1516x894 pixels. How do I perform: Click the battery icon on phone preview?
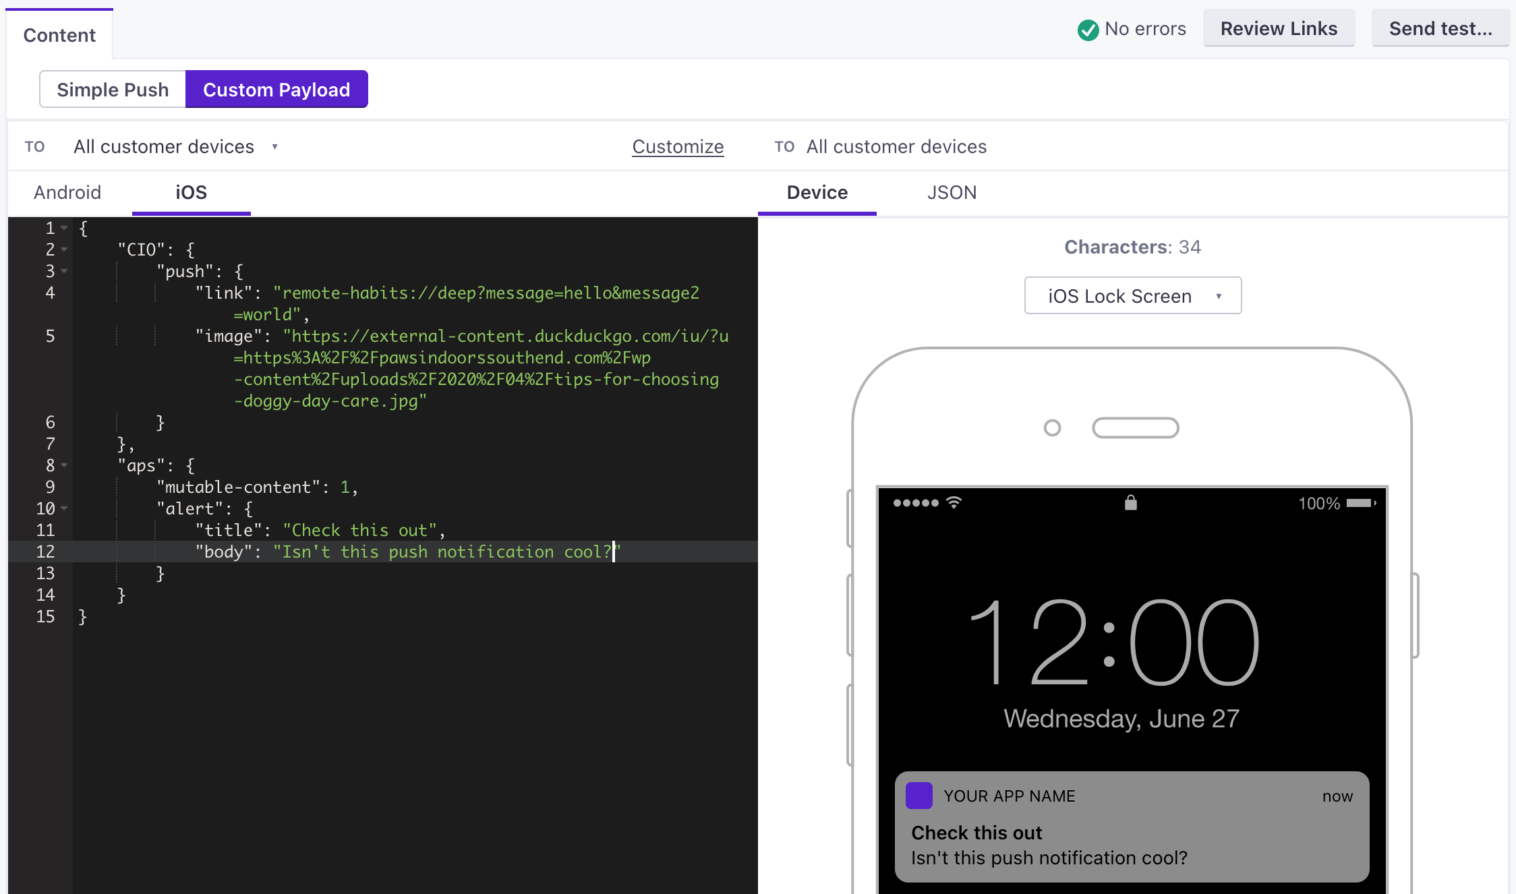pyautogui.click(x=1361, y=503)
